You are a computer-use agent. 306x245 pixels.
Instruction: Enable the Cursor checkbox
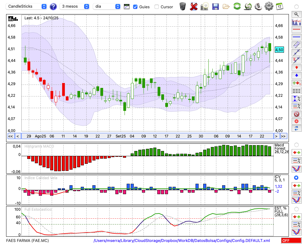(156, 7)
